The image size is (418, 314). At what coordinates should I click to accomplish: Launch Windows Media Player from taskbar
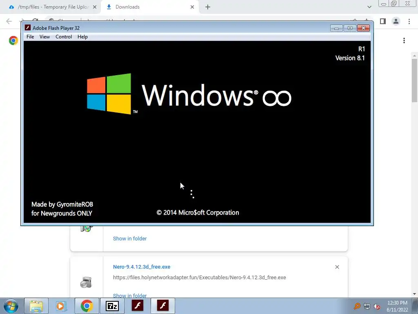point(61,306)
